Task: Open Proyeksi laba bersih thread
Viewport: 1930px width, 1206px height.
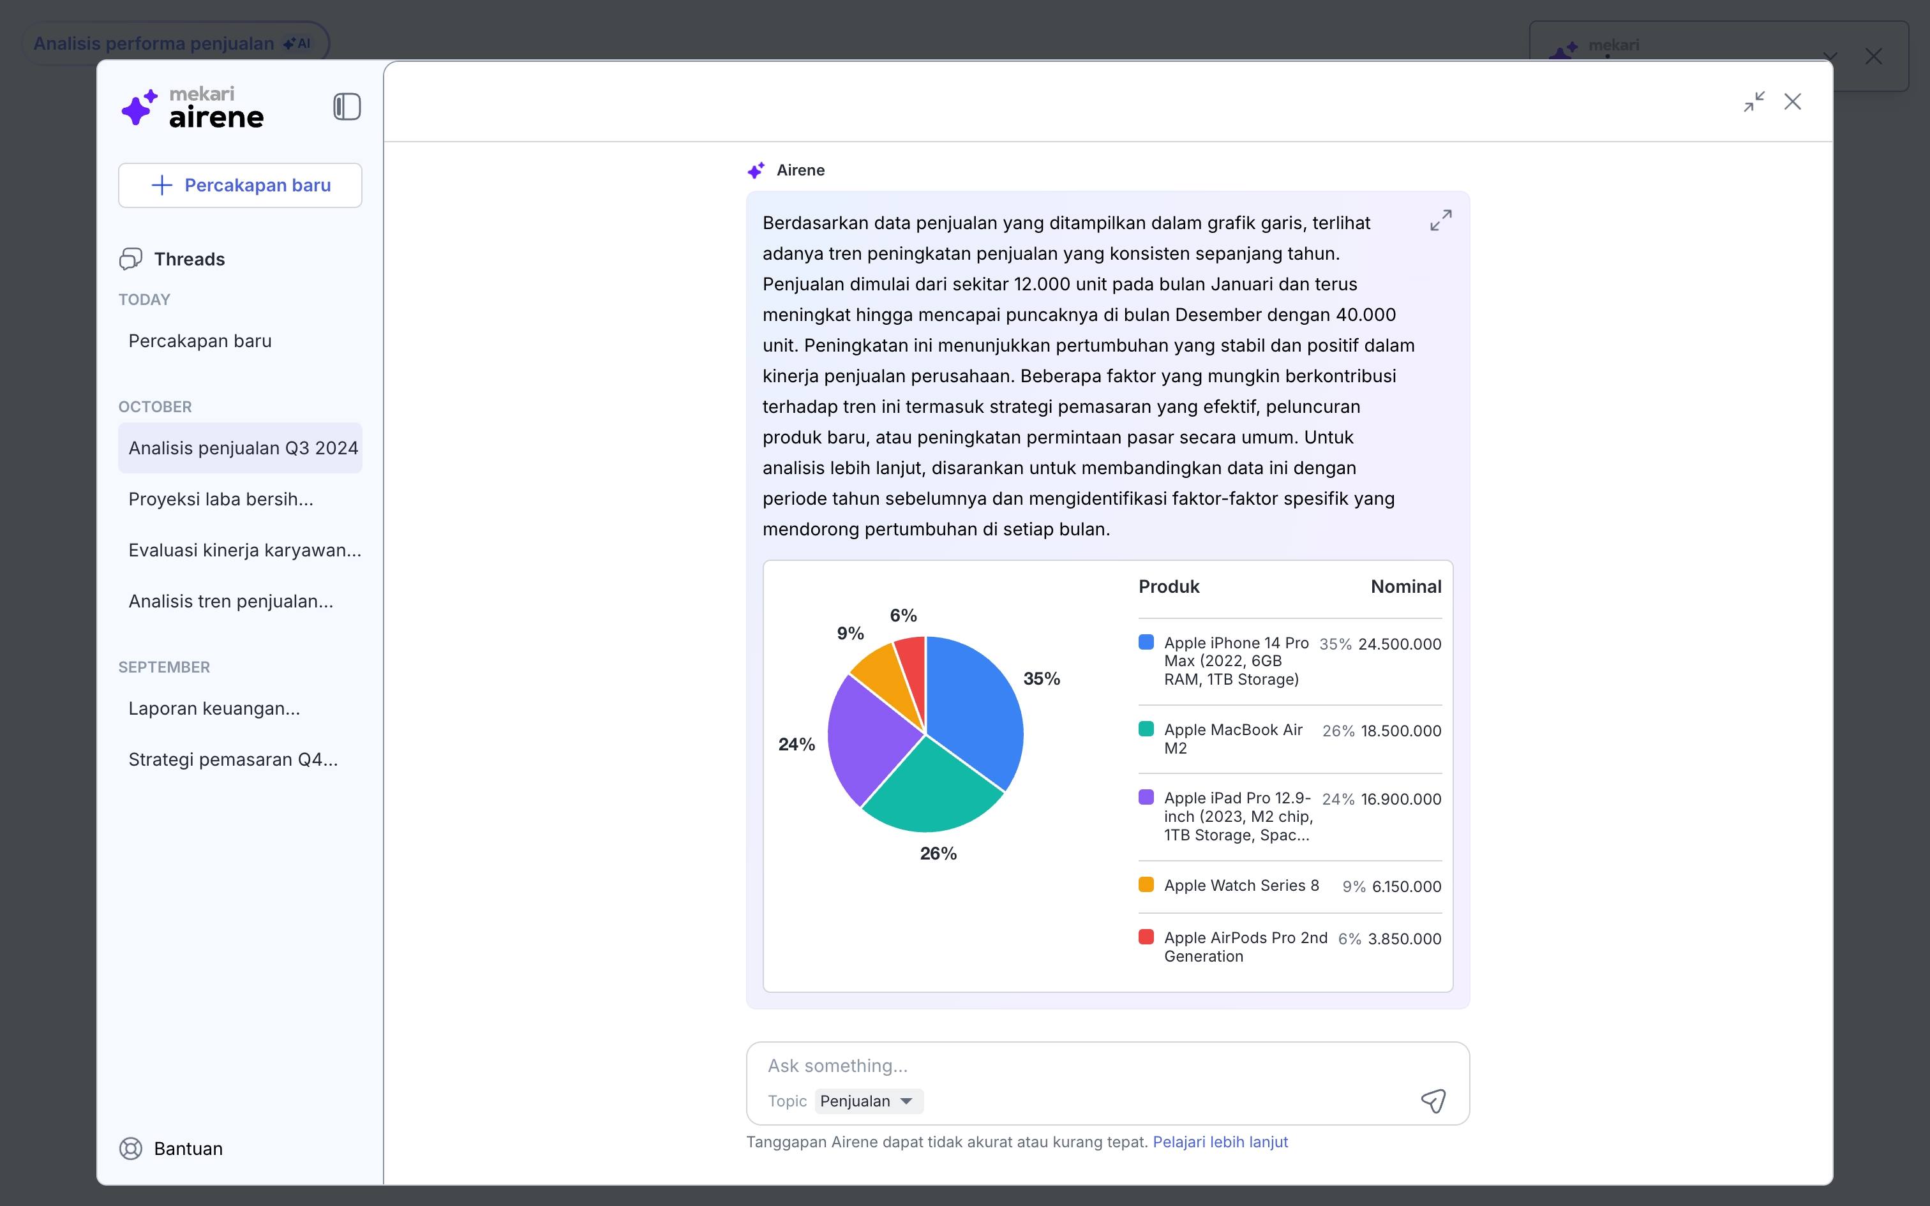Action: point(240,498)
